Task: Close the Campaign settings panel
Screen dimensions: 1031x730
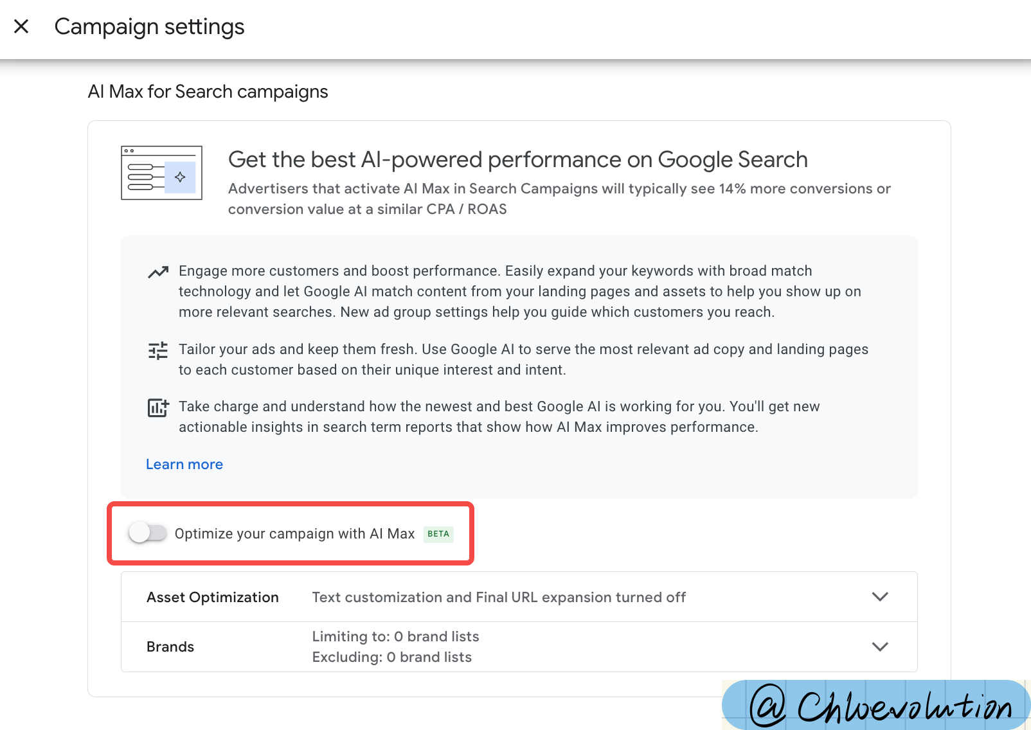Action: click(21, 26)
